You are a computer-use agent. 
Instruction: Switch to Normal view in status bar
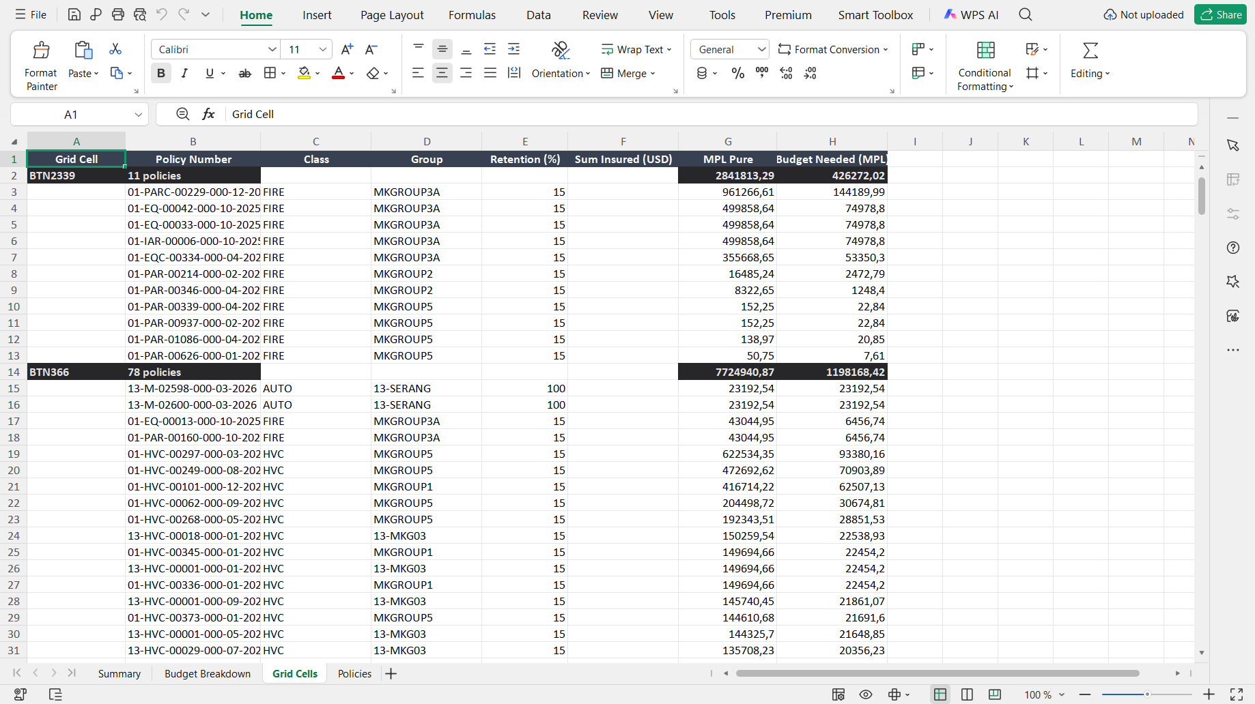tap(940, 694)
